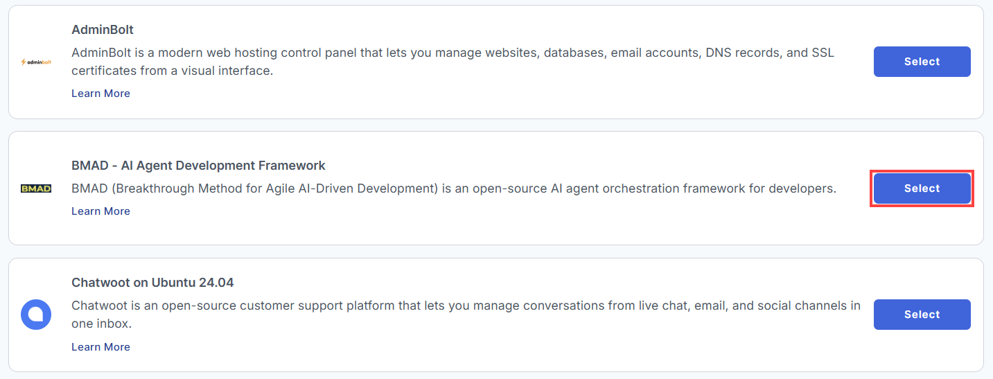
Task: Open Learn More link under AdminBolt
Action: point(100,94)
